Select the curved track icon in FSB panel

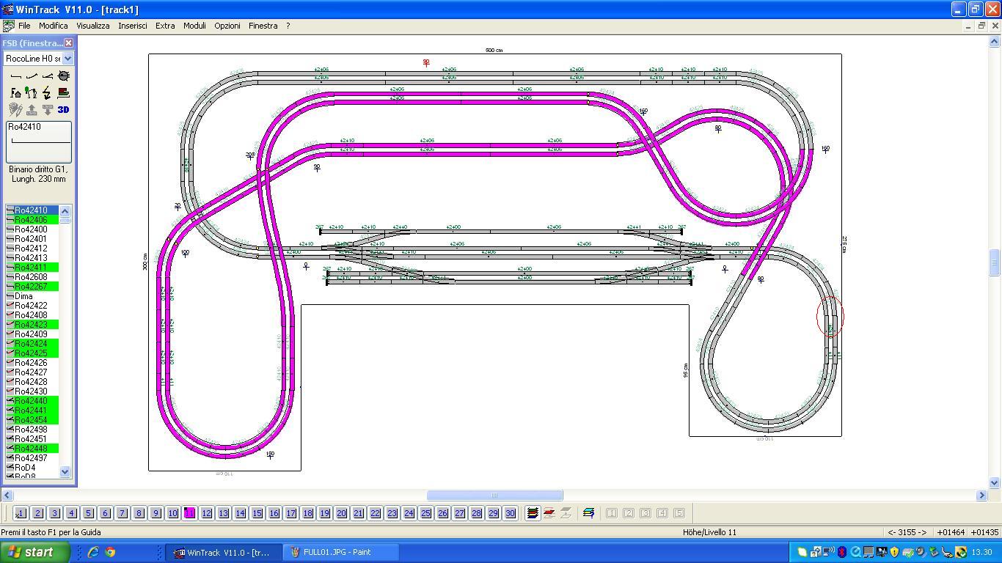point(32,76)
